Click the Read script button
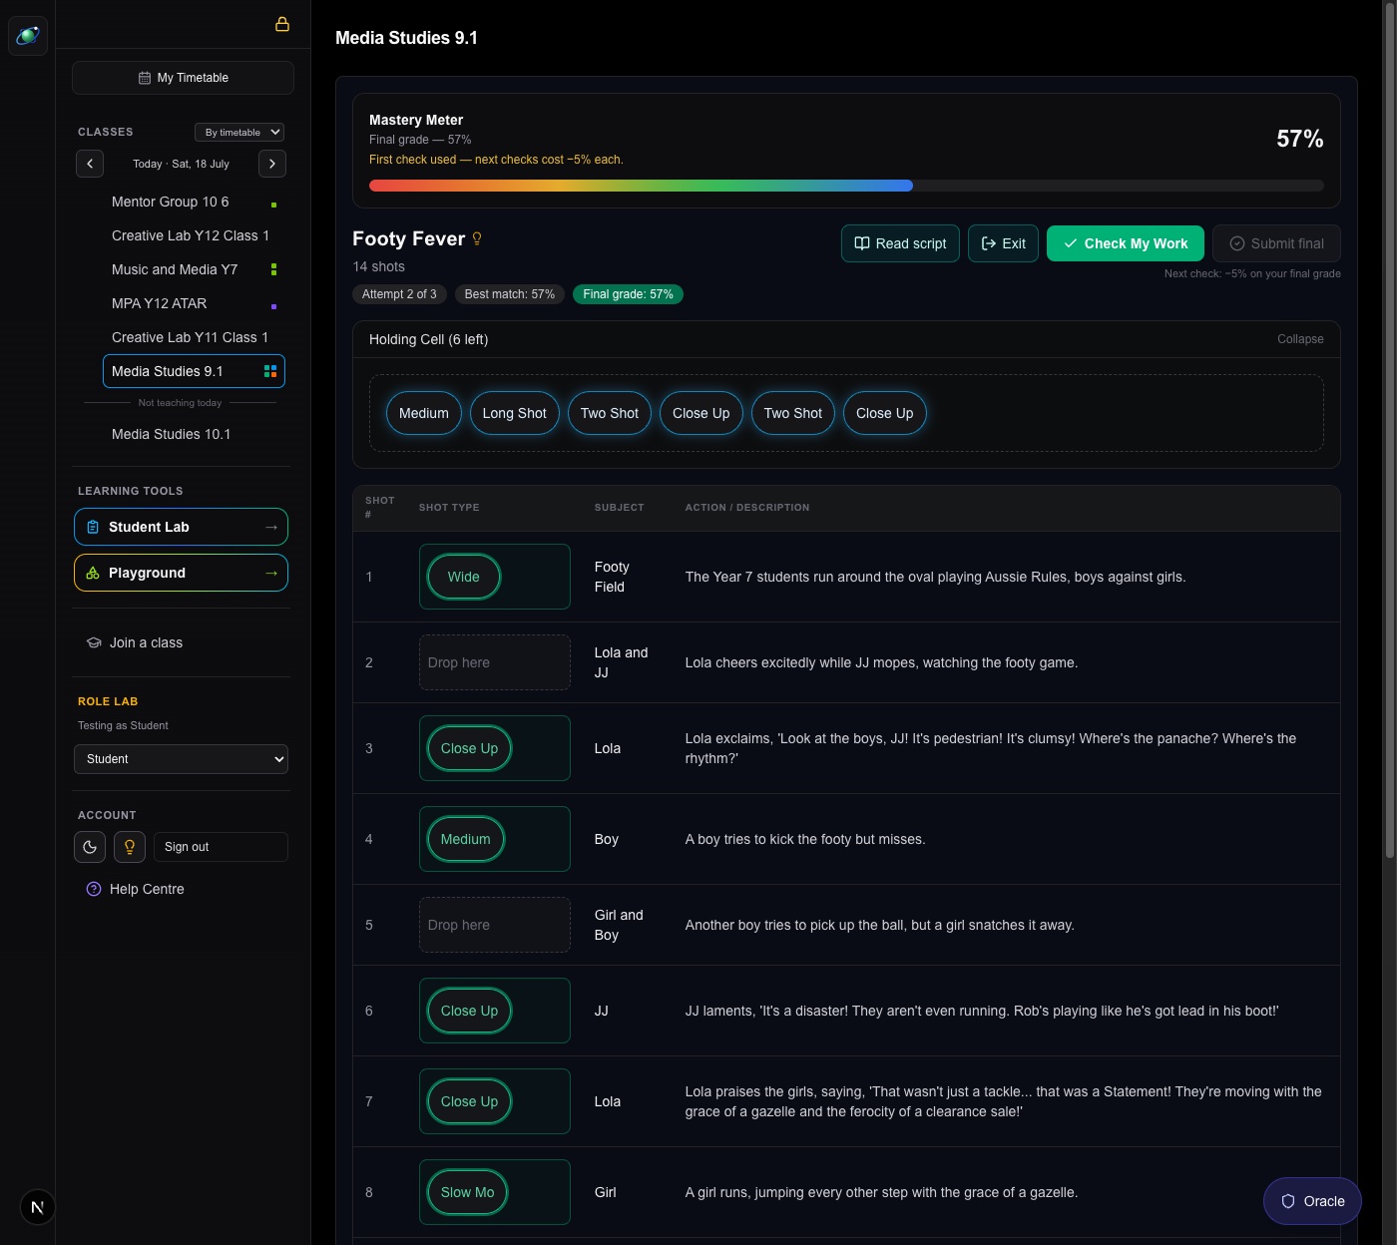This screenshot has width=1397, height=1245. 901,243
